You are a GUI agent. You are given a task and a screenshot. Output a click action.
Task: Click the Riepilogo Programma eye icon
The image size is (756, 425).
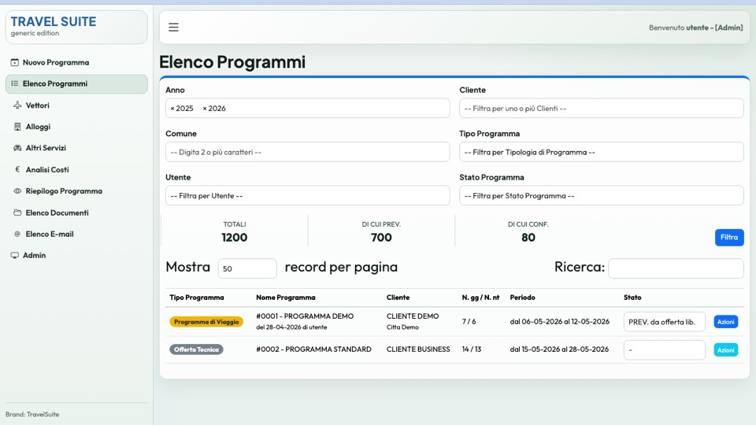click(17, 190)
